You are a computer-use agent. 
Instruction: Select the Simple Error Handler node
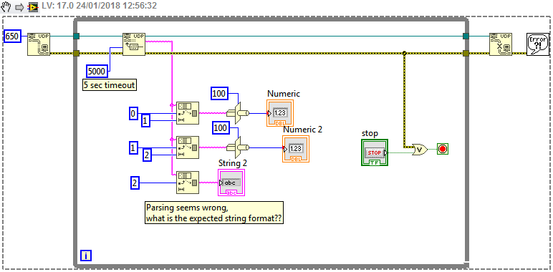[x=538, y=44]
